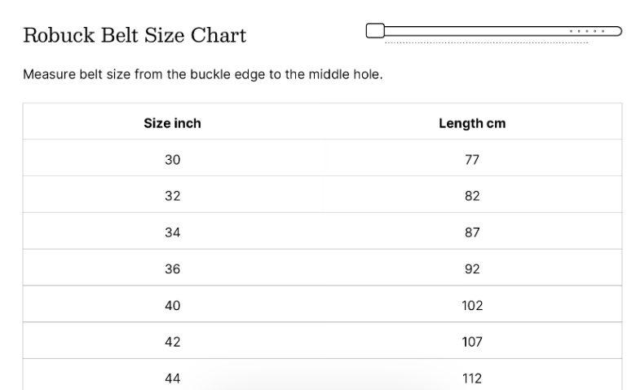Click the Robuck Belt Size Chart heading

(135, 35)
